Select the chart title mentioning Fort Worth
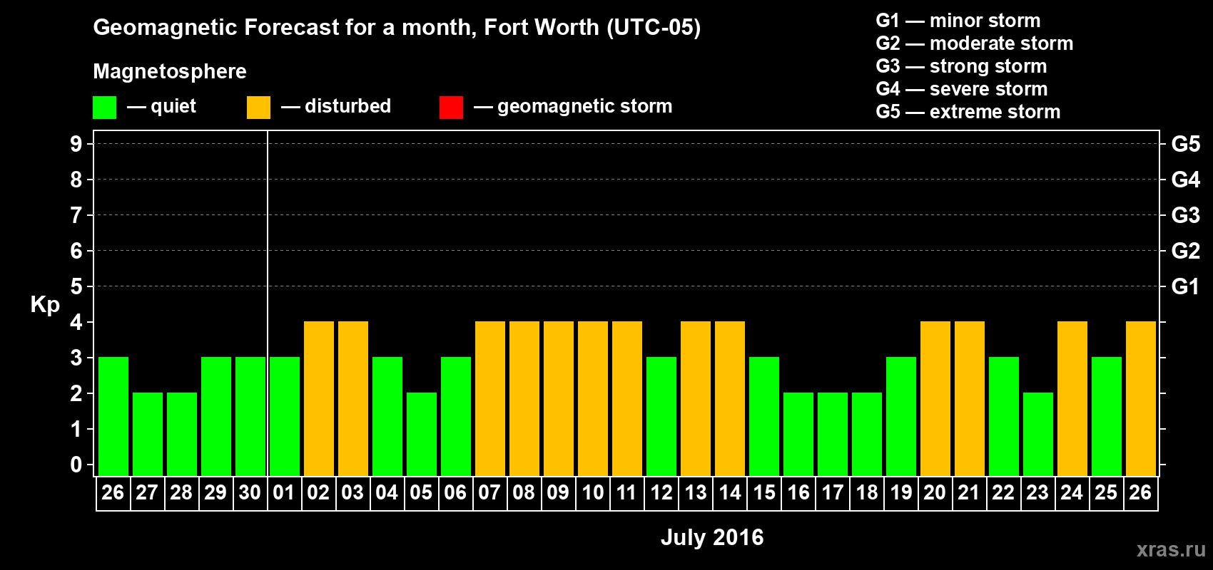The height and width of the screenshot is (570, 1213). click(397, 28)
